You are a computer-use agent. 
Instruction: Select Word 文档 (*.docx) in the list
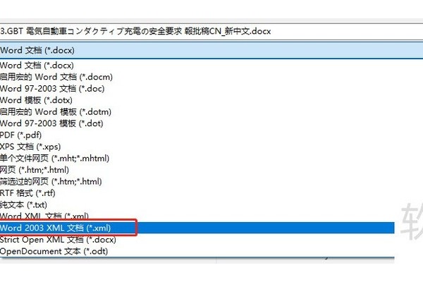[197, 66]
